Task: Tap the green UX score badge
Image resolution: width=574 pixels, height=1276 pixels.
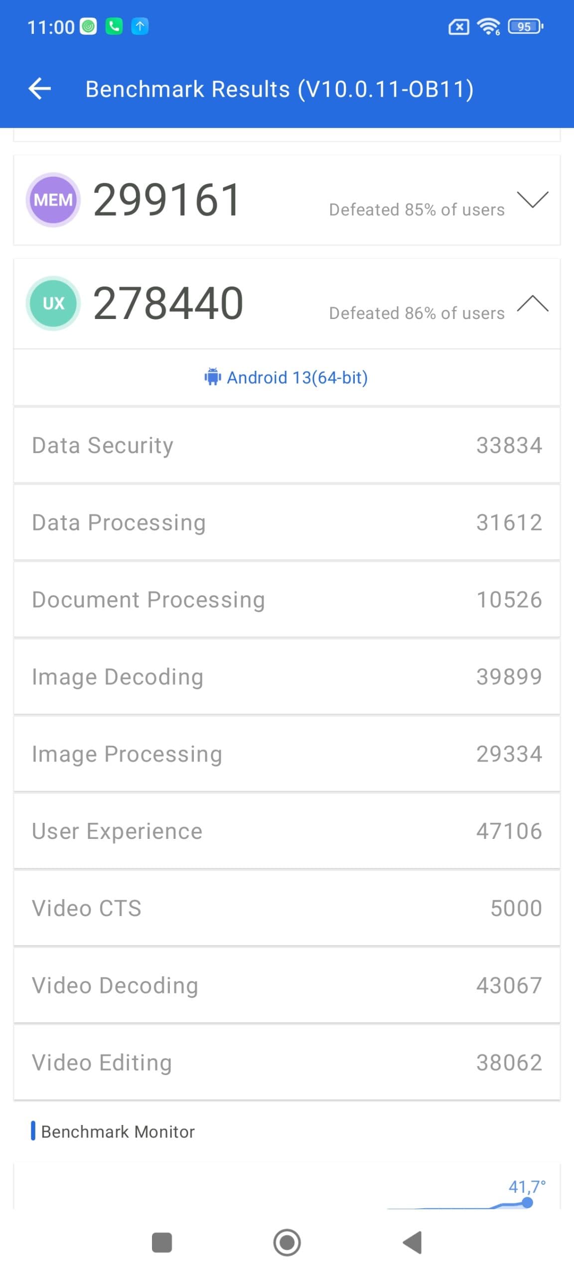Action: coord(53,303)
